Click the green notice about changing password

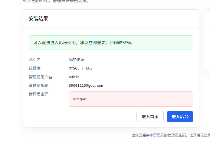point(111,43)
